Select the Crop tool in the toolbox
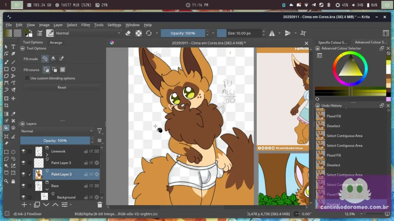Screen dimensions: 394x221 pyautogui.click(x=6, y=106)
